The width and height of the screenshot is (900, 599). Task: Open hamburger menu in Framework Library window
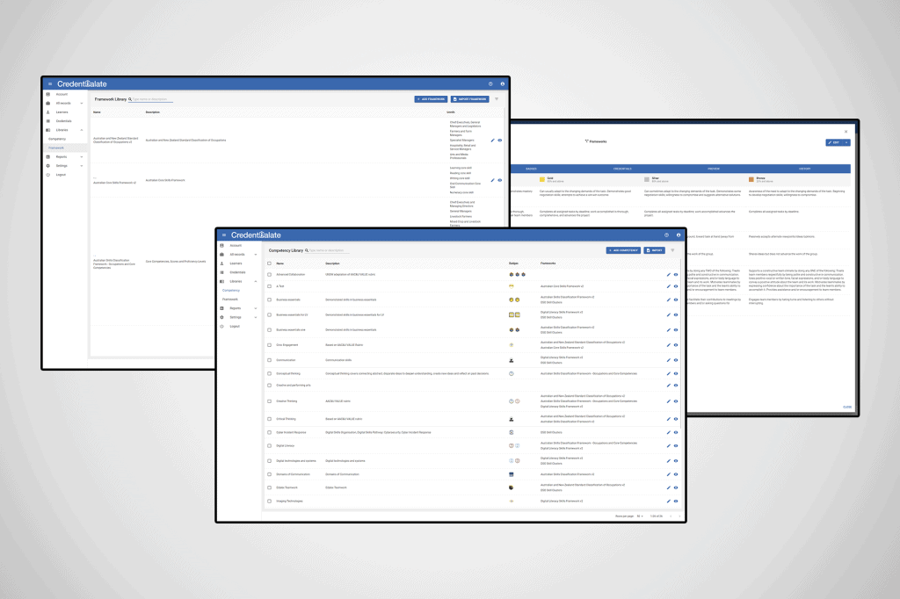click(50, 83)
